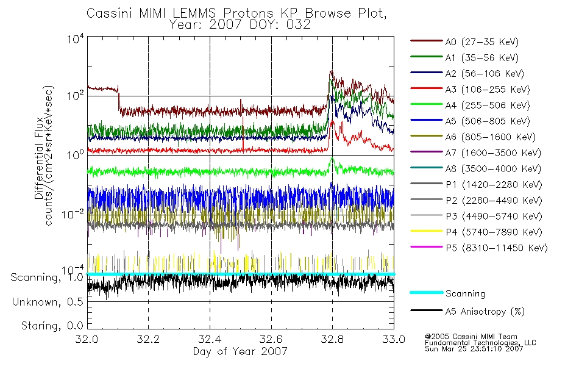Click the blue A5 legend line
The width and height of the screenshot is (579, 366).
[x=426, y=120]
